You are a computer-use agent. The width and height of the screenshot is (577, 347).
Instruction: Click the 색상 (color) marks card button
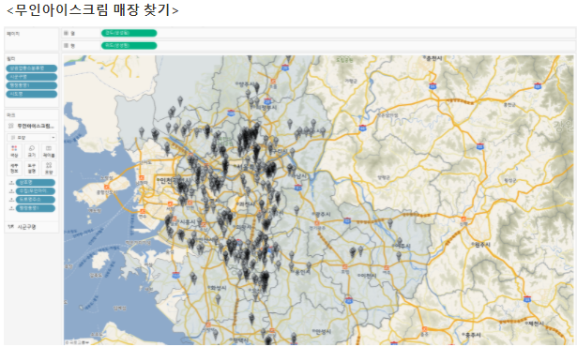(x=14, y=151)
